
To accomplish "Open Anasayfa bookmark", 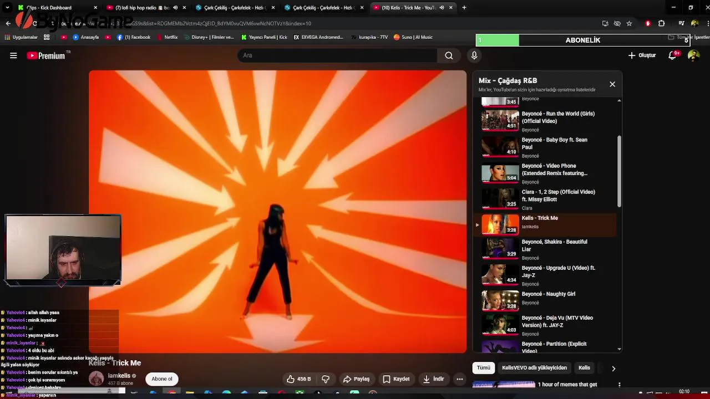I will 86,37.
